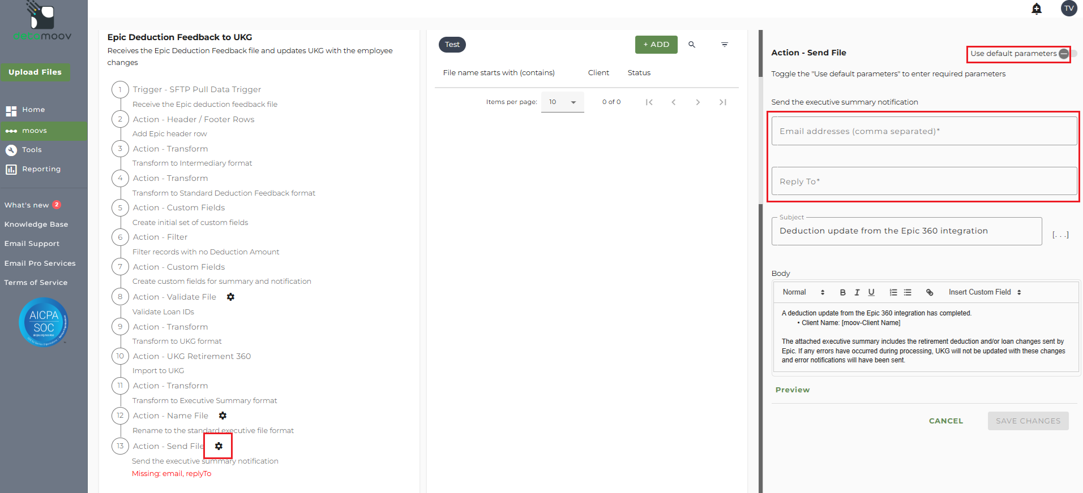
Task: Open the Normal text style dropdown
Action: (803, 292)
